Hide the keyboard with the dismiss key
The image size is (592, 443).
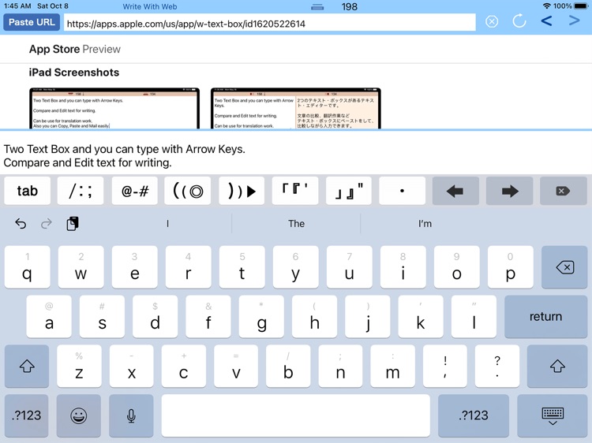pos(553,415)
